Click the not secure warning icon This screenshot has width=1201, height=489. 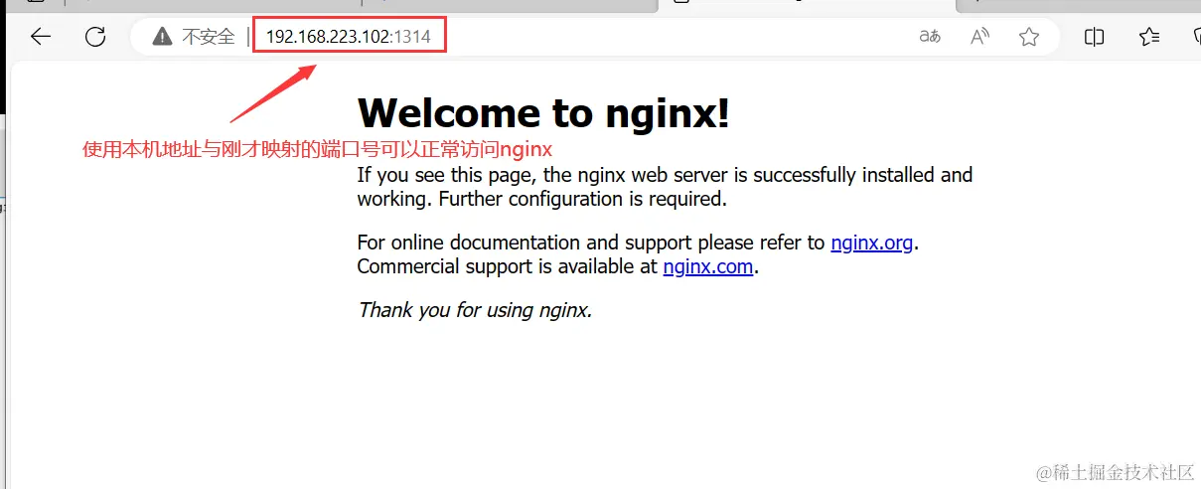click(x=162, y=38)
